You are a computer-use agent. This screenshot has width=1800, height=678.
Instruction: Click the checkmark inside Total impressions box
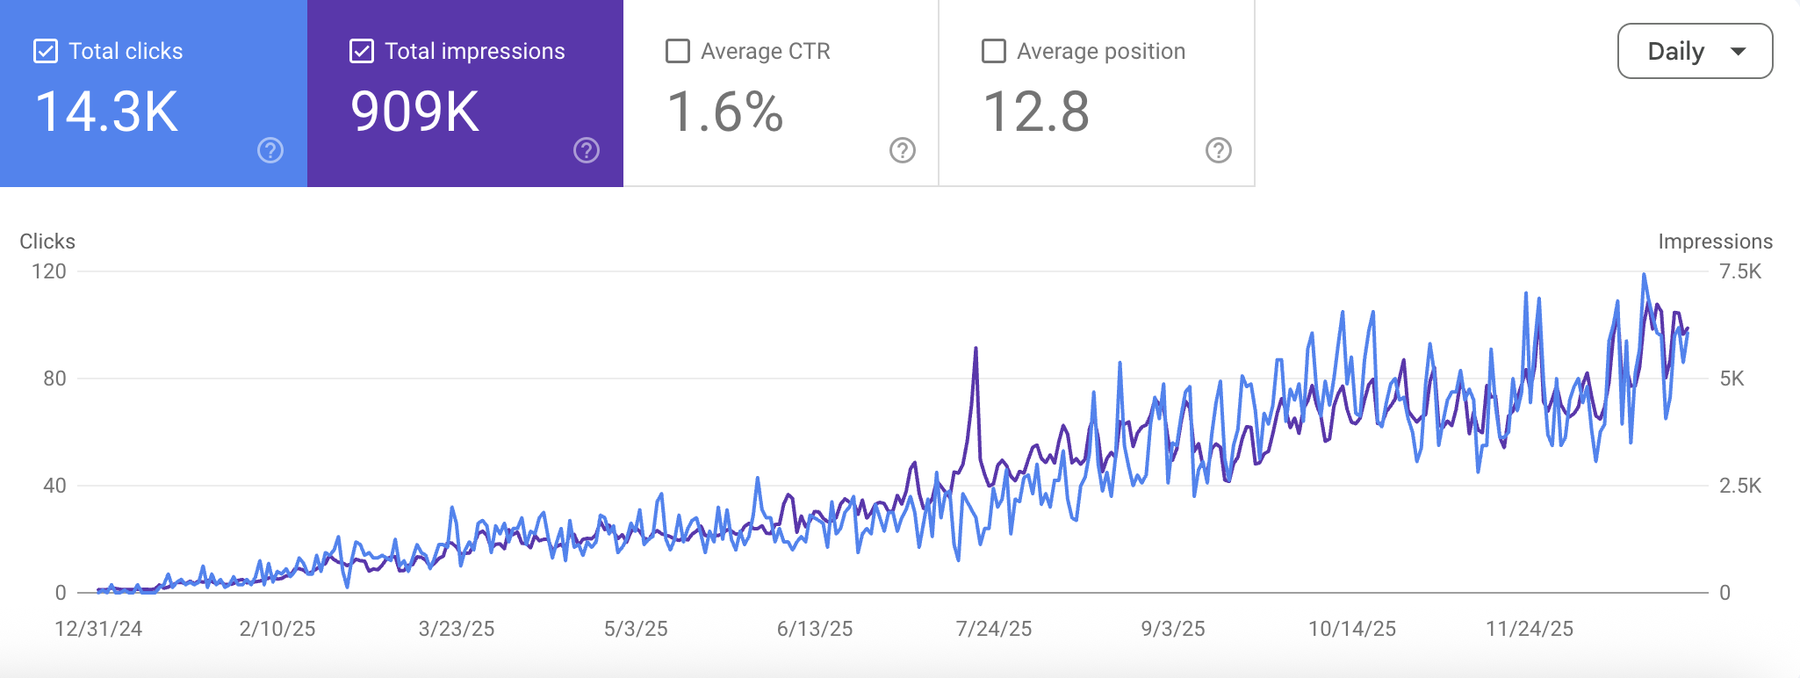tap(360, 51)
